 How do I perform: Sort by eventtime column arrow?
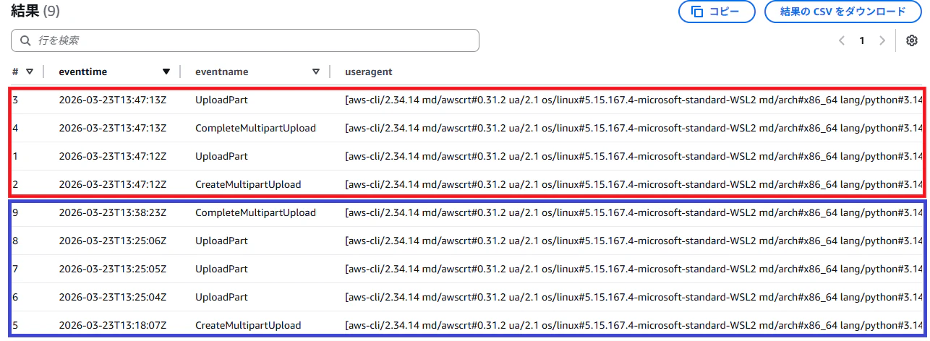(x=166, y=72)
